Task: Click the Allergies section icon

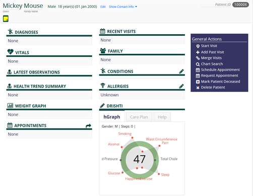Action: (103, 85)
